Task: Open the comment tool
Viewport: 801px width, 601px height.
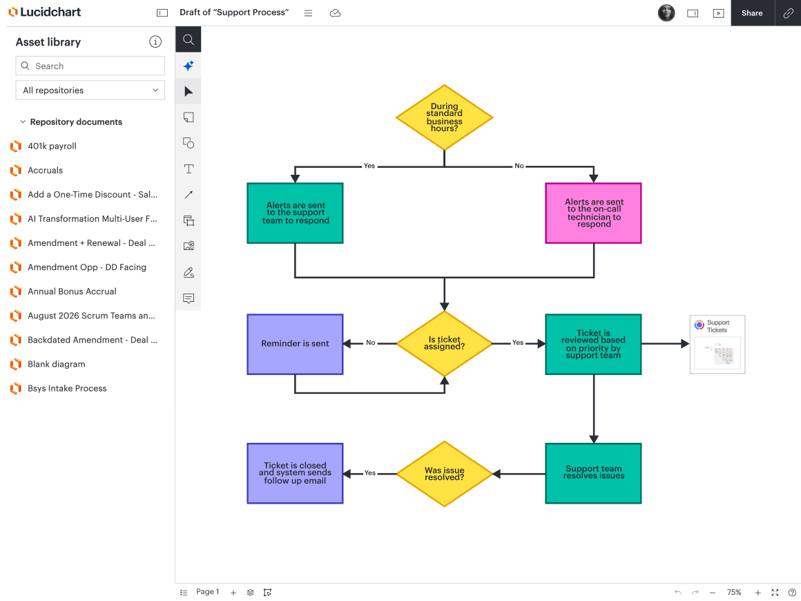Action: (188, 298)
